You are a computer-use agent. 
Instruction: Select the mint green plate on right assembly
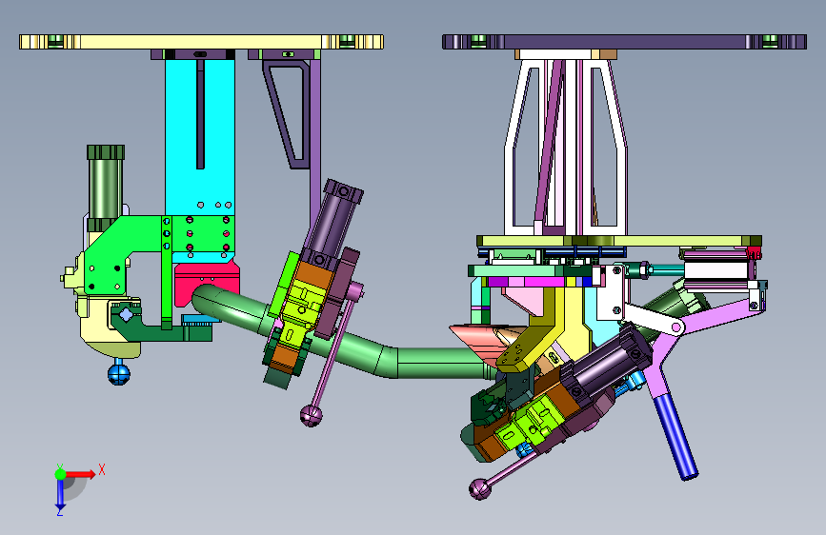514,270
